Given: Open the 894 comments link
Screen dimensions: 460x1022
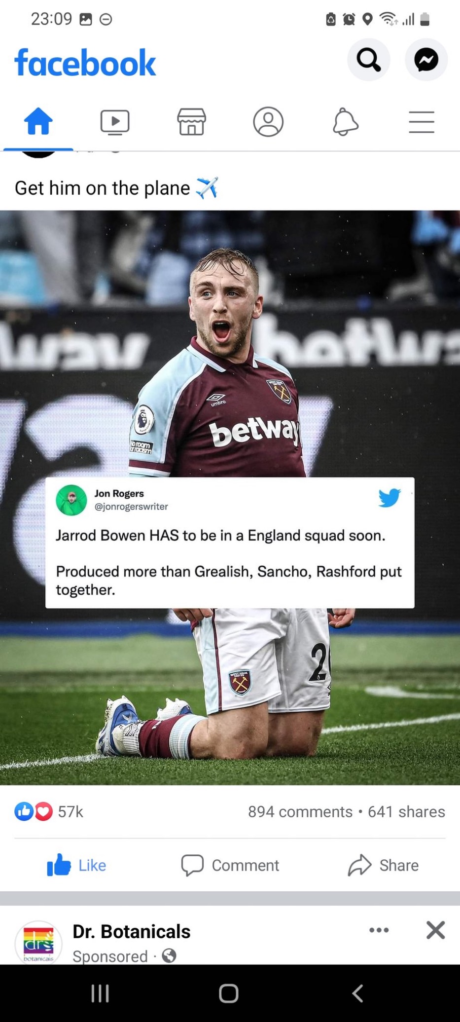Looking at the screenshot, I should coord(300,811).
